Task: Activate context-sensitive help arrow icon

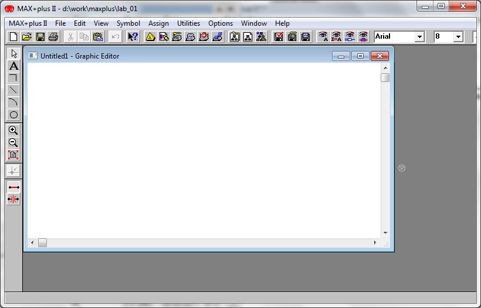Action: coord(133,37)
